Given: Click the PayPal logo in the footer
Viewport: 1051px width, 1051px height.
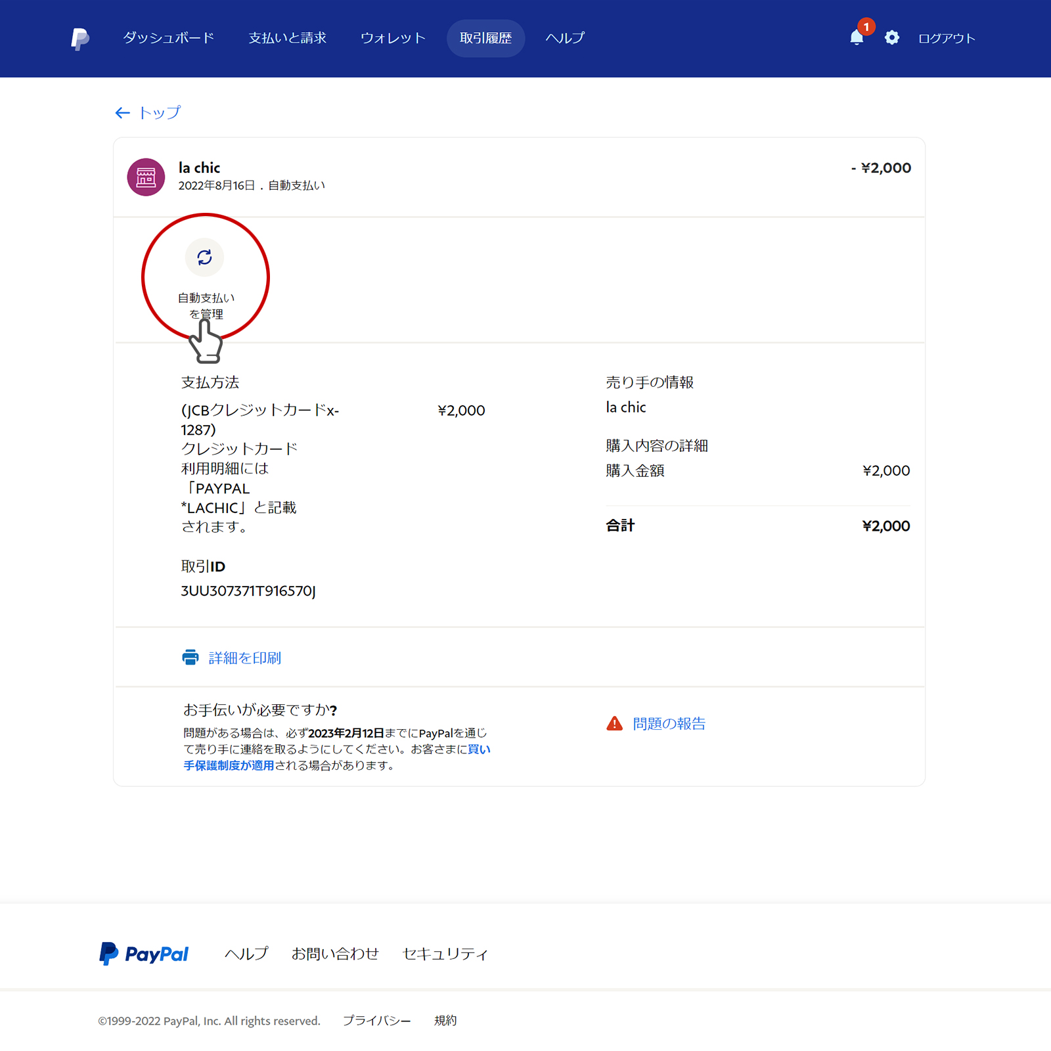Looking at the screenshot, I should (x=144, y=954).
